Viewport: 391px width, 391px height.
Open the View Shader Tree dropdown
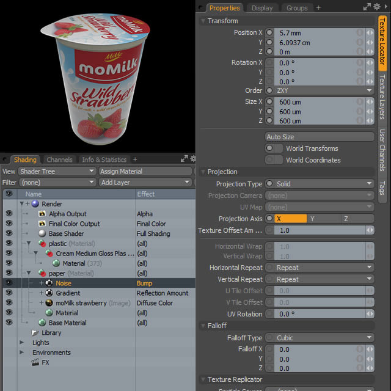point(57,171)
